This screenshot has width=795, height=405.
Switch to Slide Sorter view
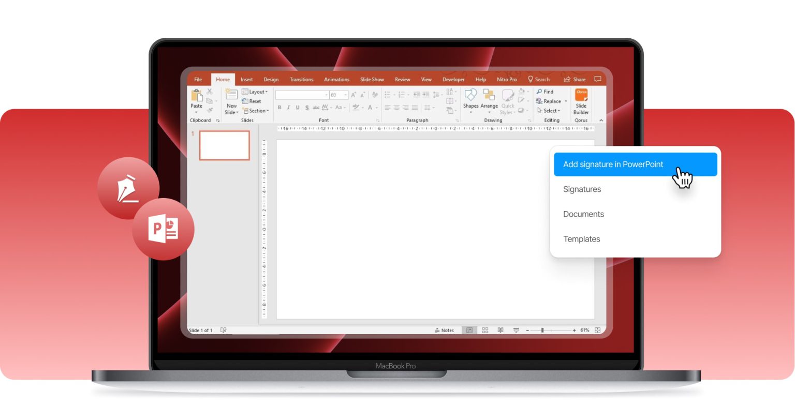485,329
